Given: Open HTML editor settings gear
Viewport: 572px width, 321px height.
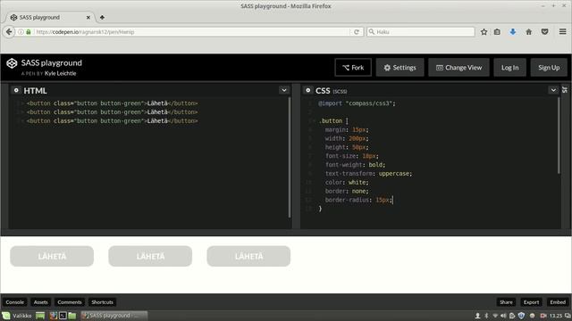Looking at the screenshot, I should pyautogui.click(x=16, y=90).
